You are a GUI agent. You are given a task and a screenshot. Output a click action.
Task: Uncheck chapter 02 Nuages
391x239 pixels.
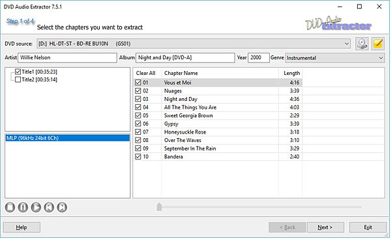click(x=138, y=91)
